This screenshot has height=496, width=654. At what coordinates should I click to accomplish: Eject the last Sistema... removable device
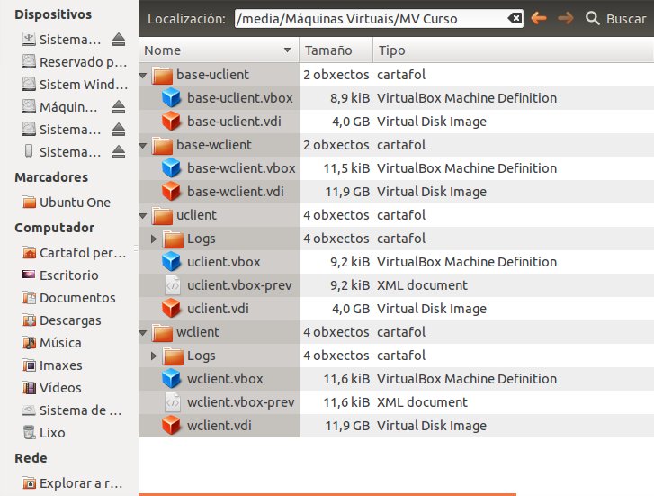click(119, 152)
